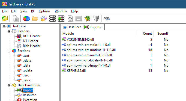Click the Total PE title bar icon
Image resolution: width=186 pixels, height=101 pixels.
point(5,4)
